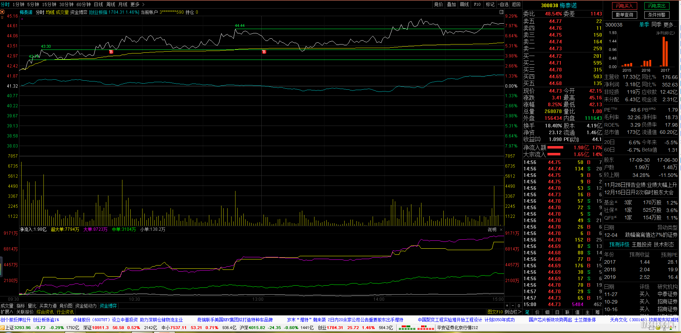Open 撤单查询 order cancel query
Viewport: 681px width, 333px height.
coord(624,15)
